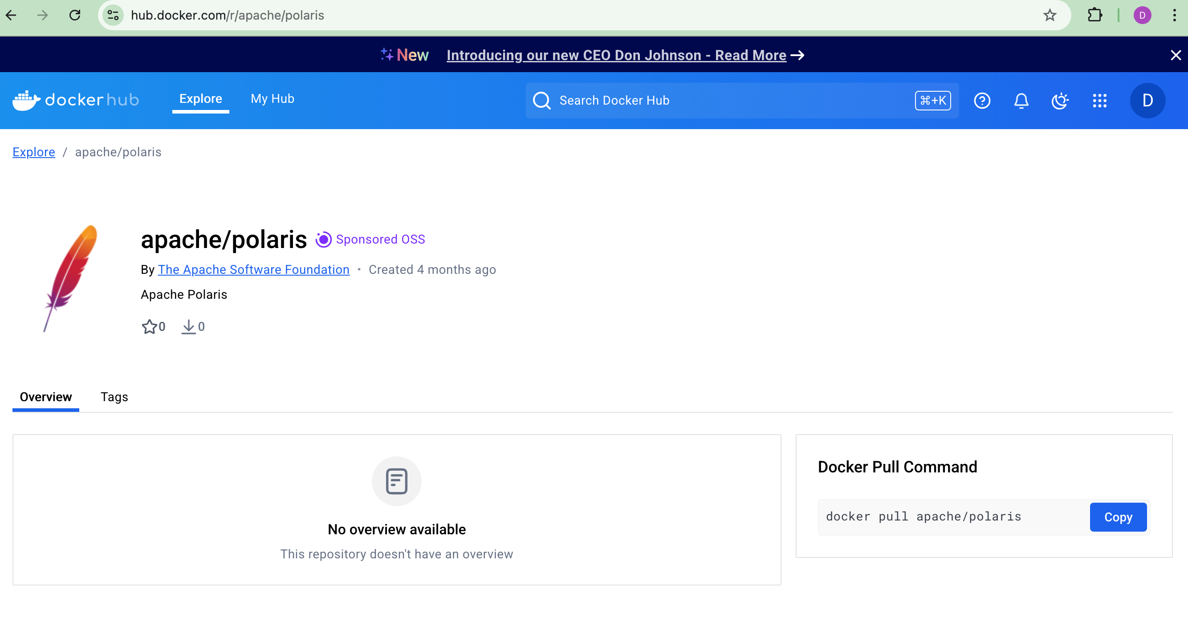Screen dimensions: 1188x618
Task: Open the browser extensions puzzle icon
Action: [x=1094, y=15]
